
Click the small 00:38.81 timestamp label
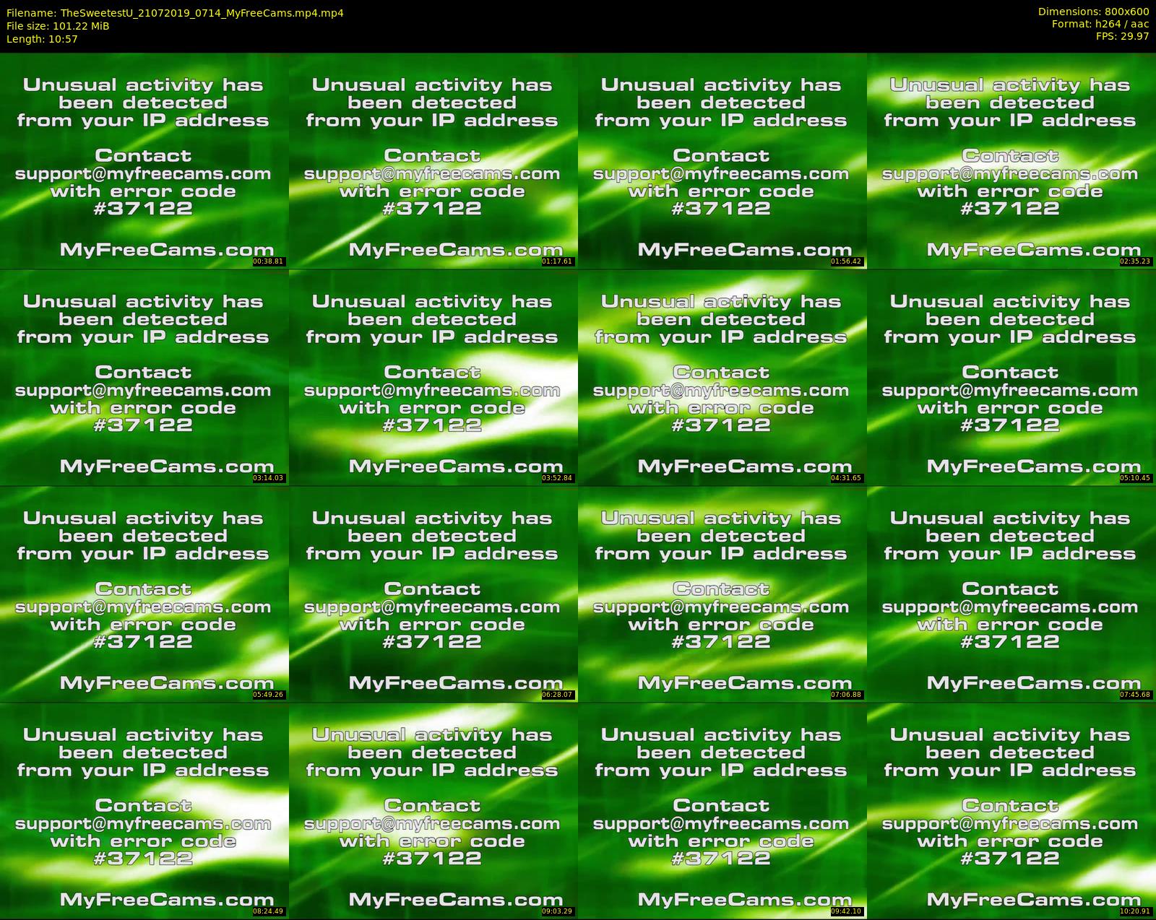coord(269,261)
